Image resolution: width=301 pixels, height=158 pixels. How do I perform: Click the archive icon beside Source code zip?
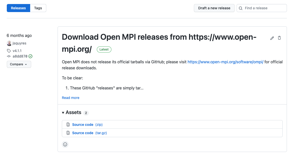point(68,125)
